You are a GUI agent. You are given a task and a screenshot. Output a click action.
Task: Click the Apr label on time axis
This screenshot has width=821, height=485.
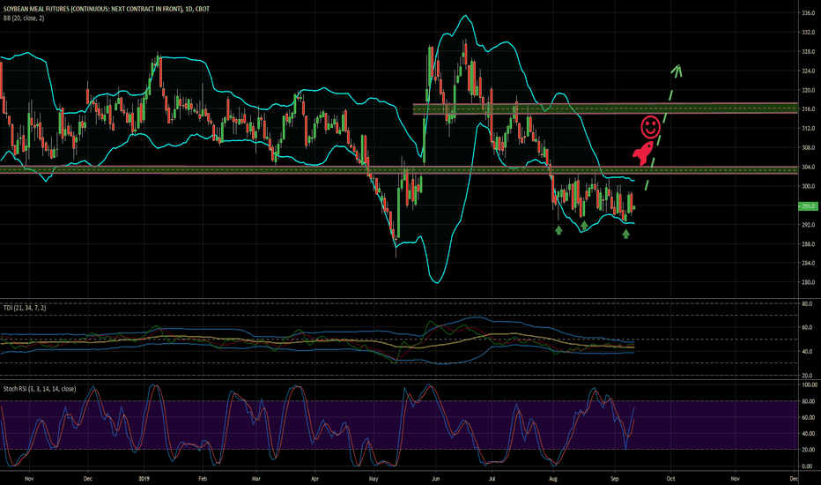click(x=314, y=479)
